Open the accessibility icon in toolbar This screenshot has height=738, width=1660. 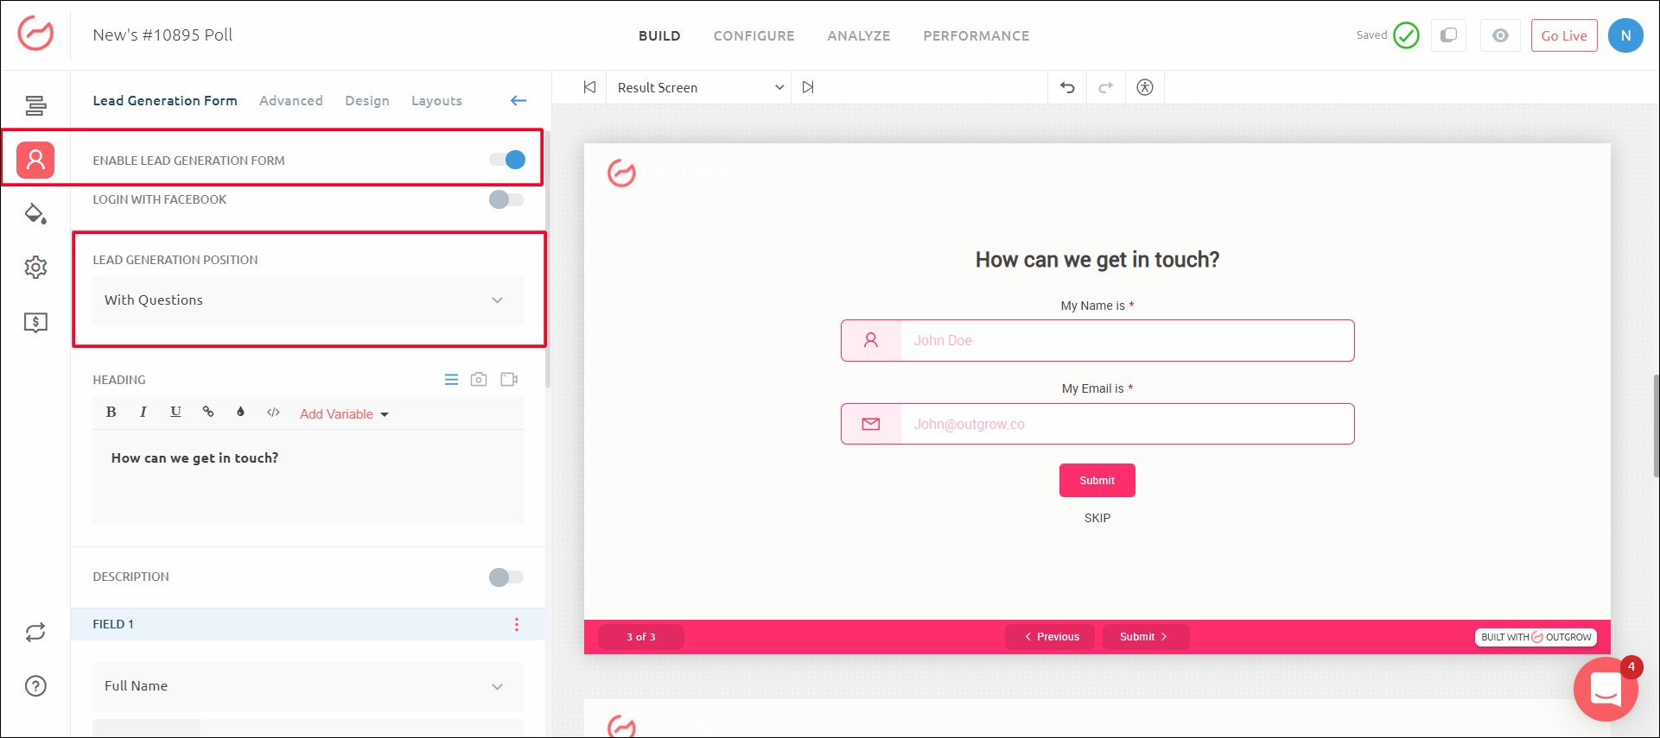click(1145, 87)
